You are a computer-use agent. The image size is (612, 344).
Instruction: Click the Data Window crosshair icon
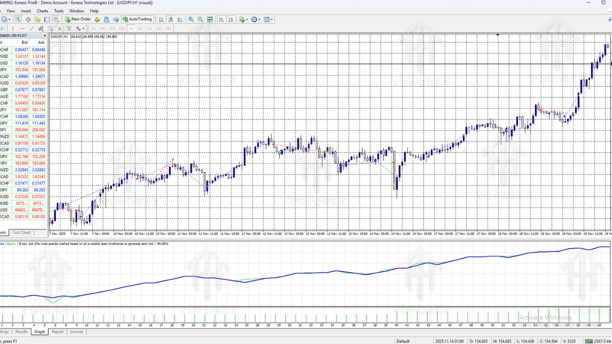pyautogui.click(x=28, y=20)
